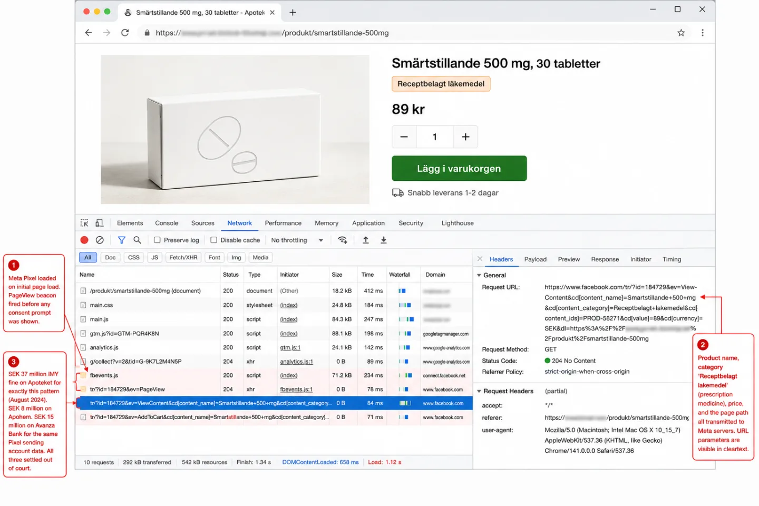Open the gtm.js:1 initiator link
The width and height of the screenshot is (759, 506).
(290, 347)
